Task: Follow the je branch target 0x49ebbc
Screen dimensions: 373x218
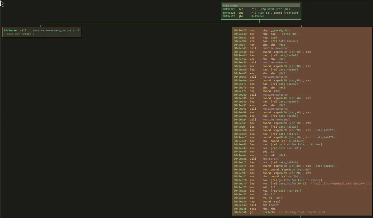Action: pyautogui.click(x=269, y=212)
